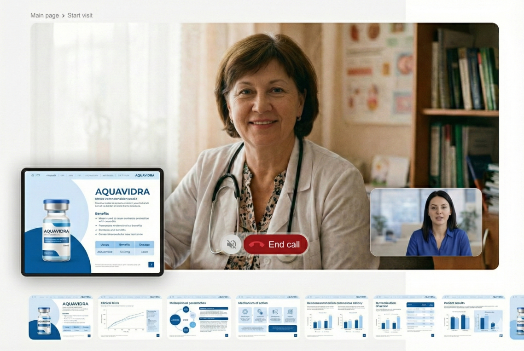
Task: Click the Start visit breadcrumb
Action: click(80, 15)
